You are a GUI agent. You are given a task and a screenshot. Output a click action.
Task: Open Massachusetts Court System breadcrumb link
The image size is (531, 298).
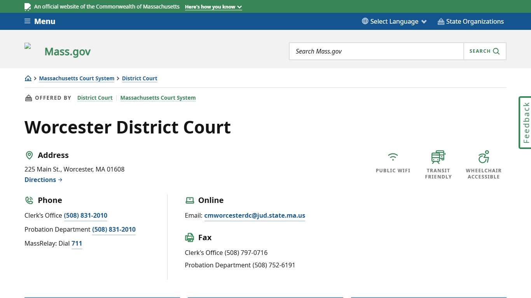[x=77, y=78]
